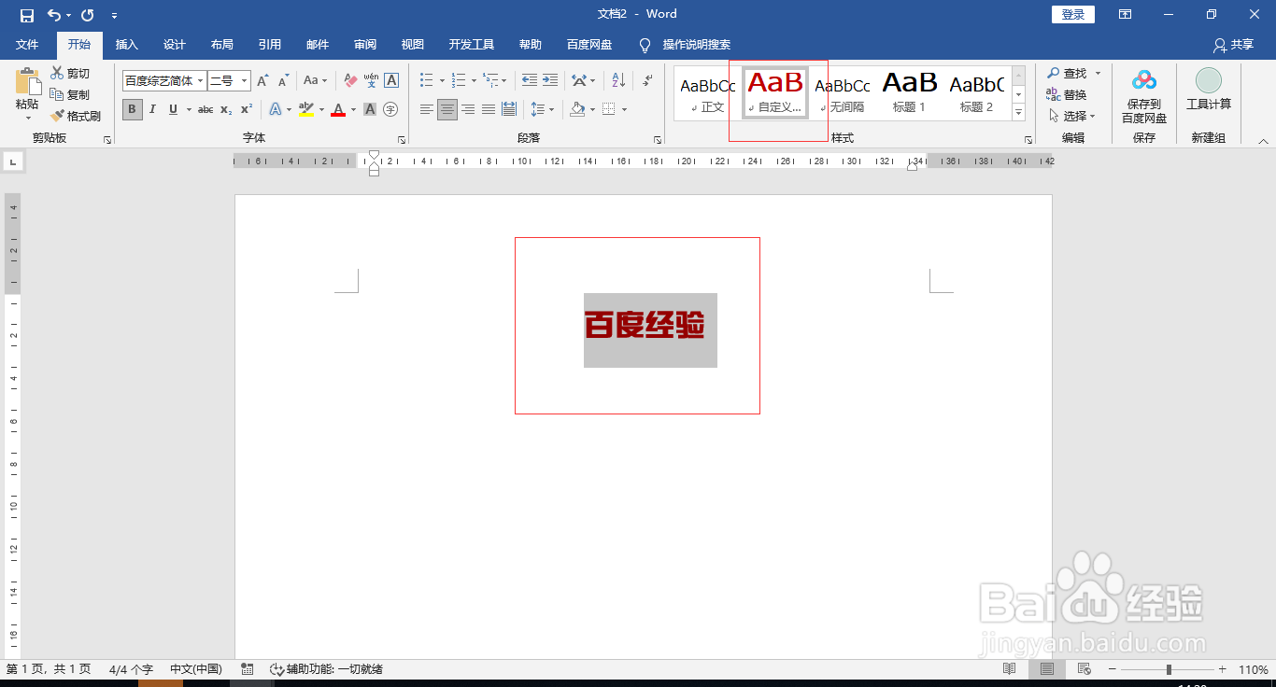Increase the paragraph indent
This screenshot has width=1276, height=687.
pyautogui.click(x=550, y=81)
